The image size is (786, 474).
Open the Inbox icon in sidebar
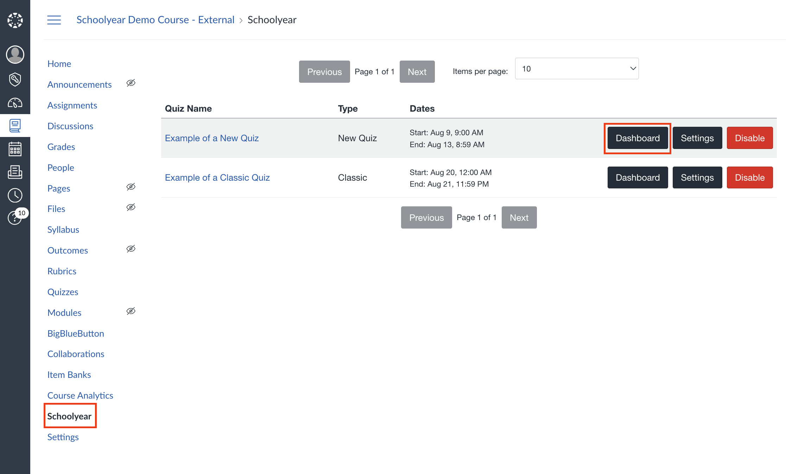[15, 172]
